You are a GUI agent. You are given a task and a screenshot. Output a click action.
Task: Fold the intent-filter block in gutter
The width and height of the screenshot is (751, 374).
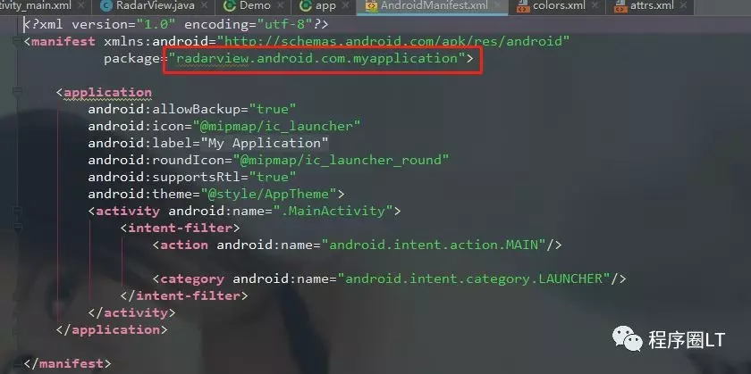tap(17, 228)
